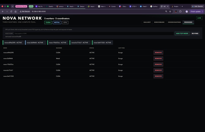Select the nova-bc77cfc7 ACTIVE chip

click(80, 43)
